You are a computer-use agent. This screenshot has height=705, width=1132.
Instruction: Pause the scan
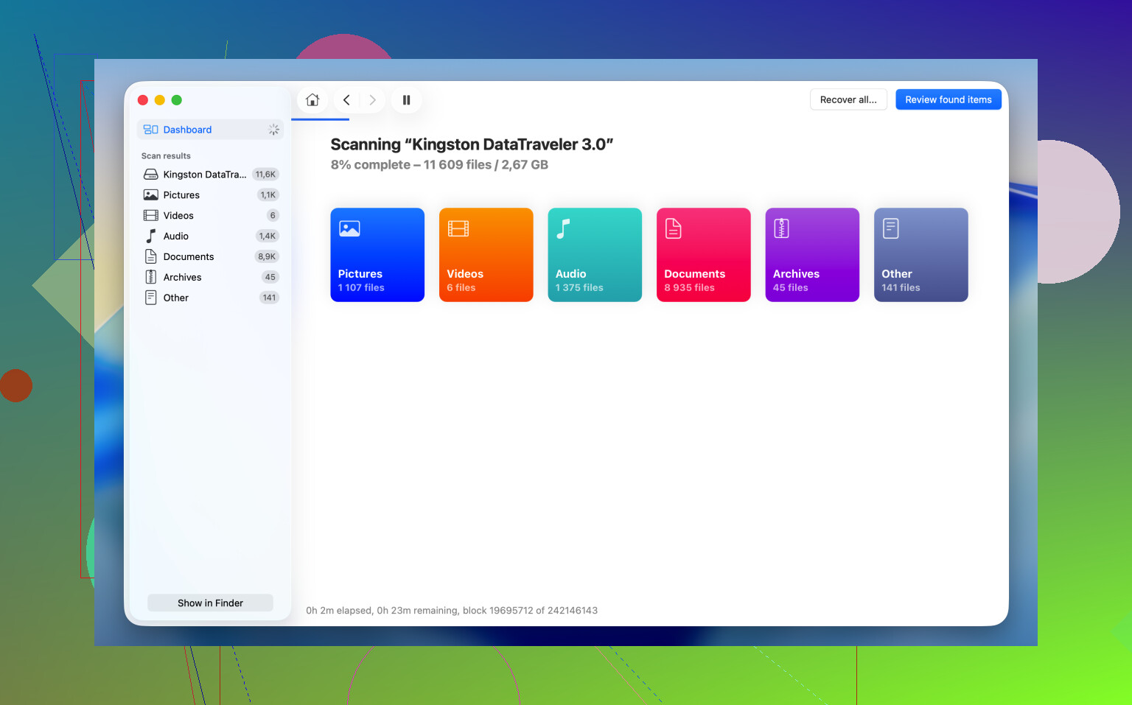[x=406, y=99]
